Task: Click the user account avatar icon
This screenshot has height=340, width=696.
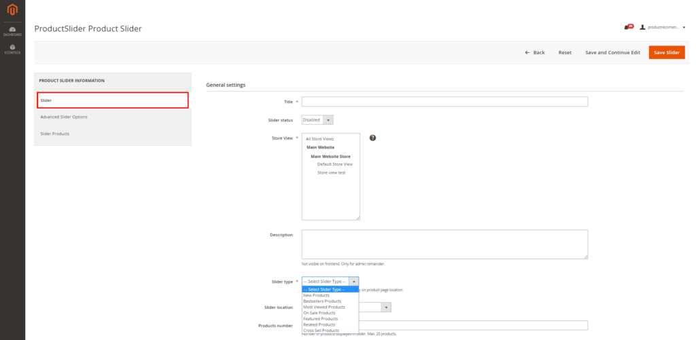Action: (642, 27)
